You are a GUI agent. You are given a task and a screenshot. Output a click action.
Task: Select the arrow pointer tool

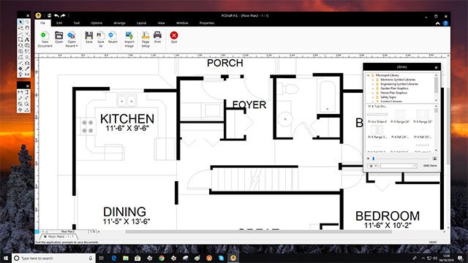(20, 23)
